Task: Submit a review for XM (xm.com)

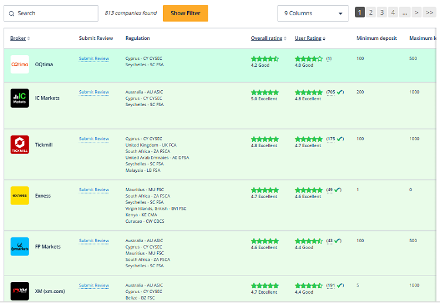Action: pos(94,285)
